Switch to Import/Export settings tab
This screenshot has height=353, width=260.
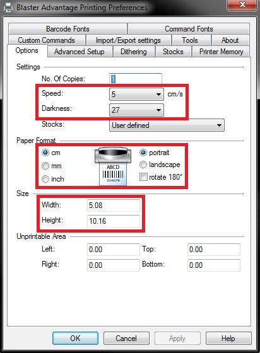128,40
